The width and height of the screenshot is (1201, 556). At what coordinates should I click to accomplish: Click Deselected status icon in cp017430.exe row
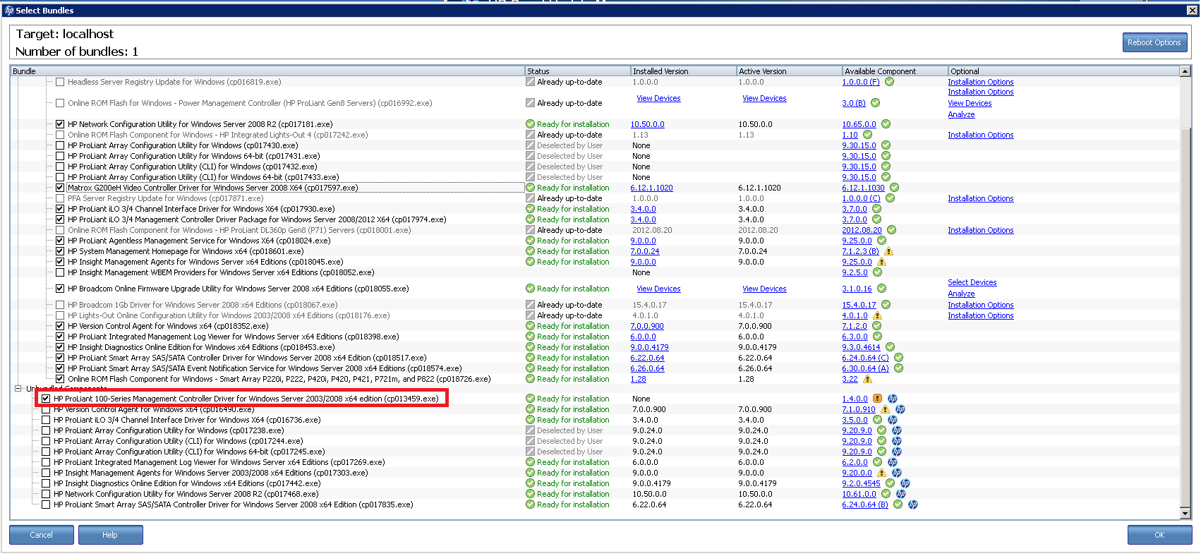pyautogui.click(x=530, y=145)
